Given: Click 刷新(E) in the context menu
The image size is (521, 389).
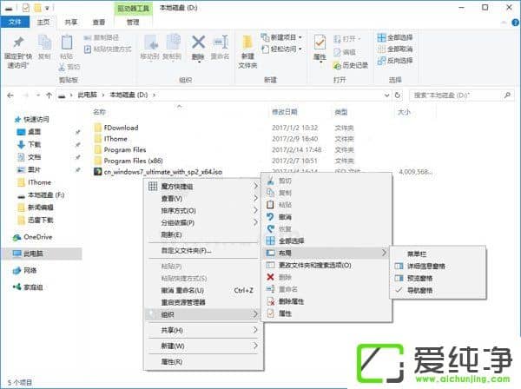Looking at the screenshot, I should pyautogui.click(x=172, y=234).
